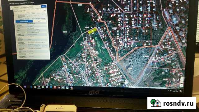Select the yellow highlighted land parcel on map
Viewport: 199px width, 112px height.
click(x=93, y=31)
